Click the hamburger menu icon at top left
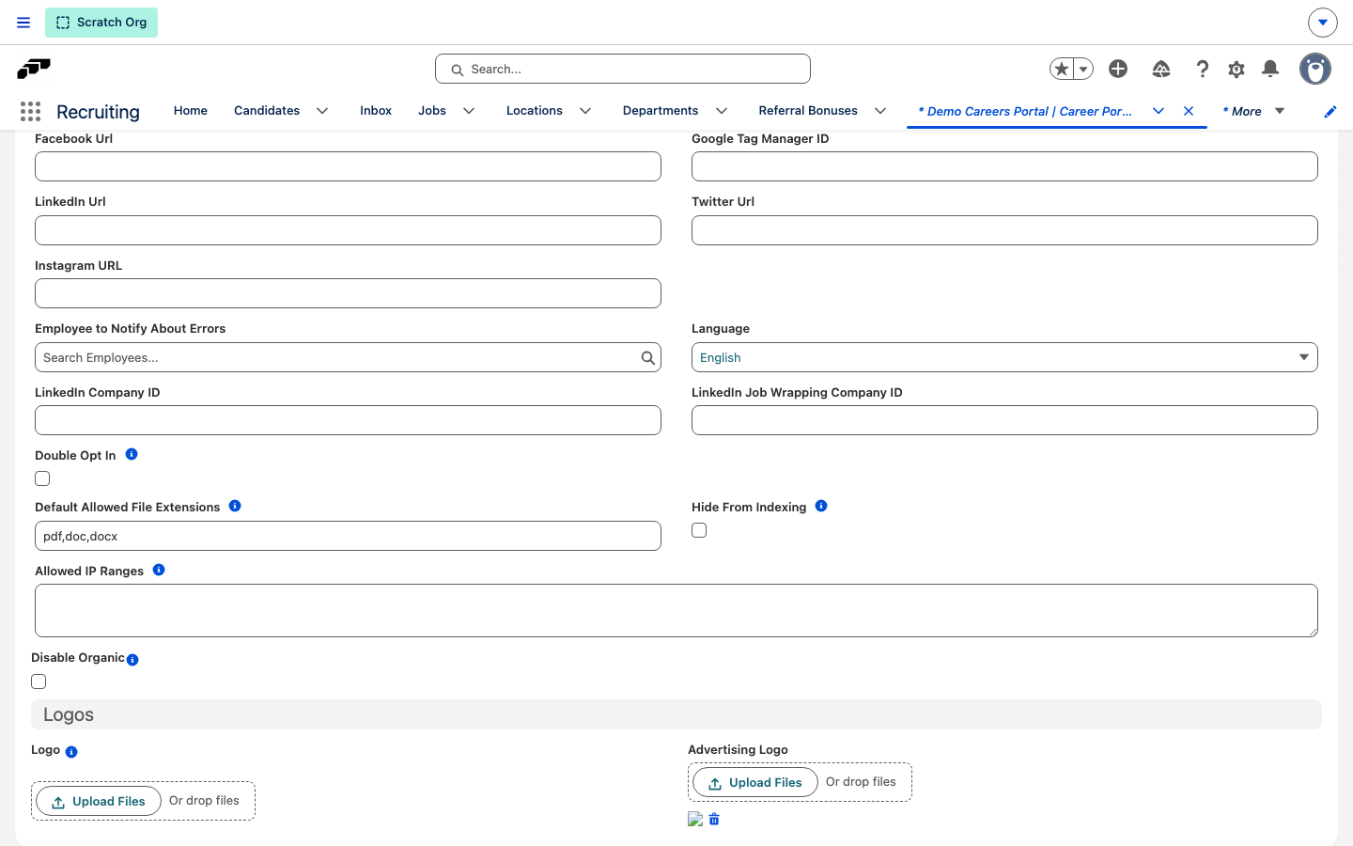This screenshot has width=1353, height=846. [x=23, y=23]
